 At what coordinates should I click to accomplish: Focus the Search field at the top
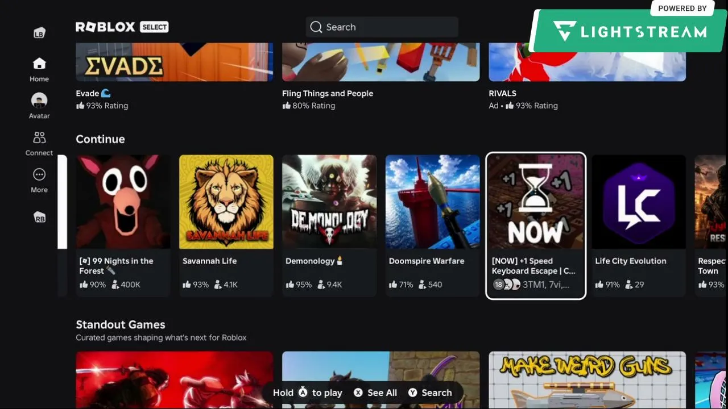[x=382, y=27]
